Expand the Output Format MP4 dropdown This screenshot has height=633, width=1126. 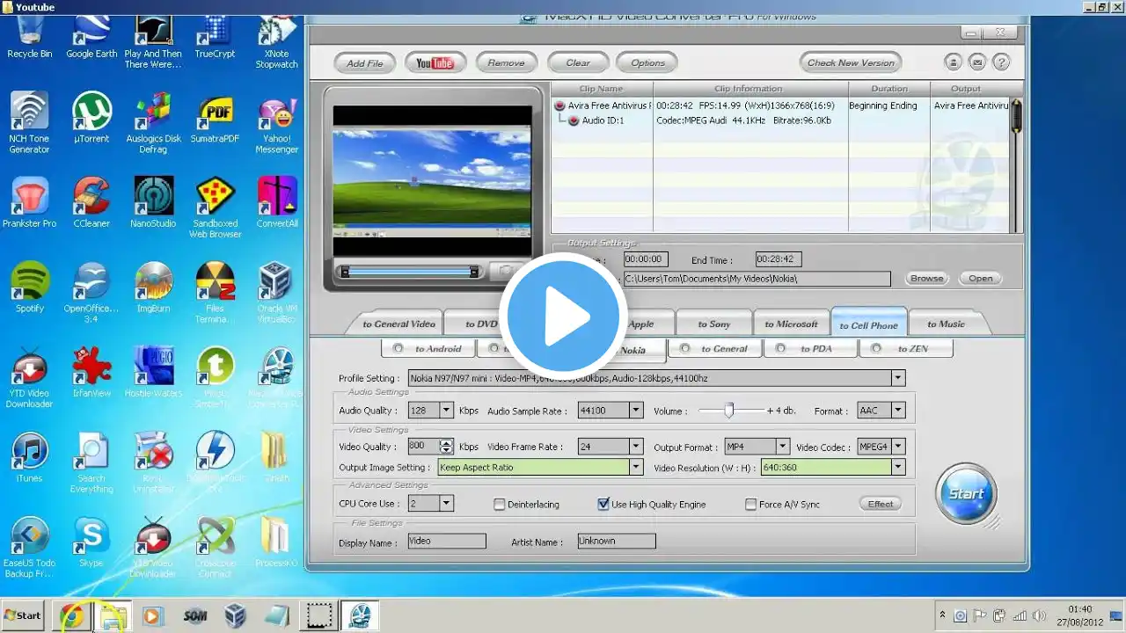point(783,447)
